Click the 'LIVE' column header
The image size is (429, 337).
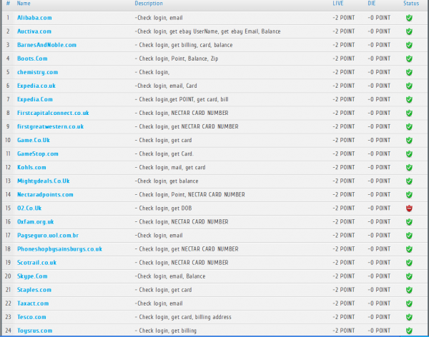pos(338,4)
